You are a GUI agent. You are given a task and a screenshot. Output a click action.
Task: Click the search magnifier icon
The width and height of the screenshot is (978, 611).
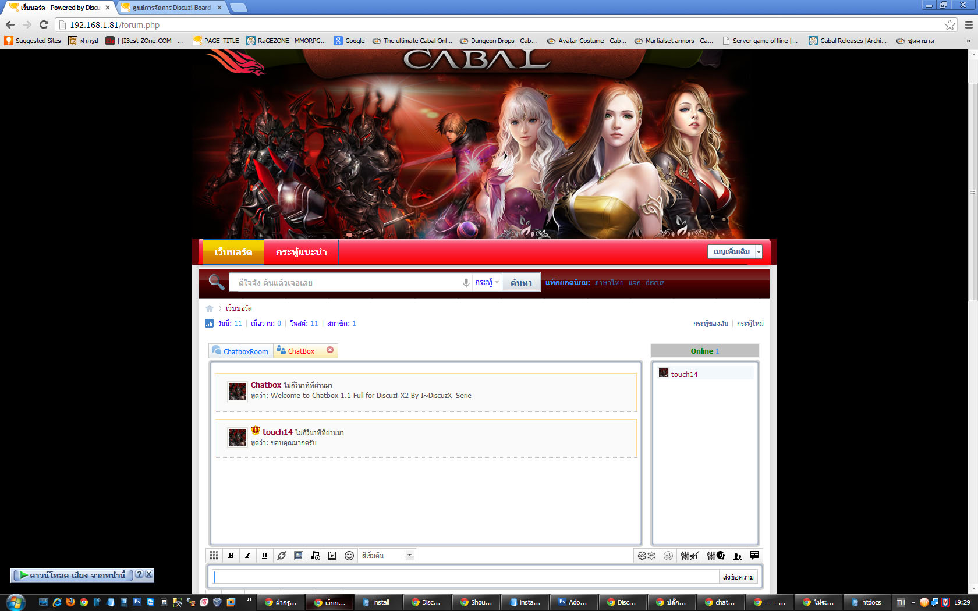point(217,282)
